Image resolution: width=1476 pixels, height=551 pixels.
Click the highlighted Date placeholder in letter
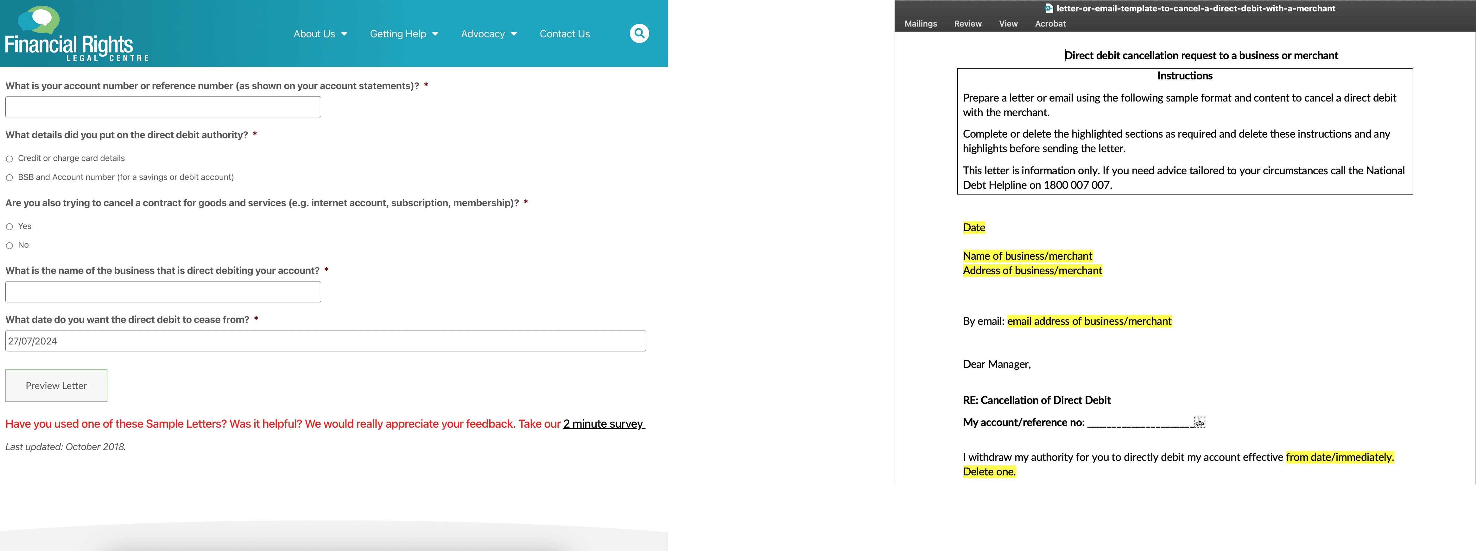974,228
